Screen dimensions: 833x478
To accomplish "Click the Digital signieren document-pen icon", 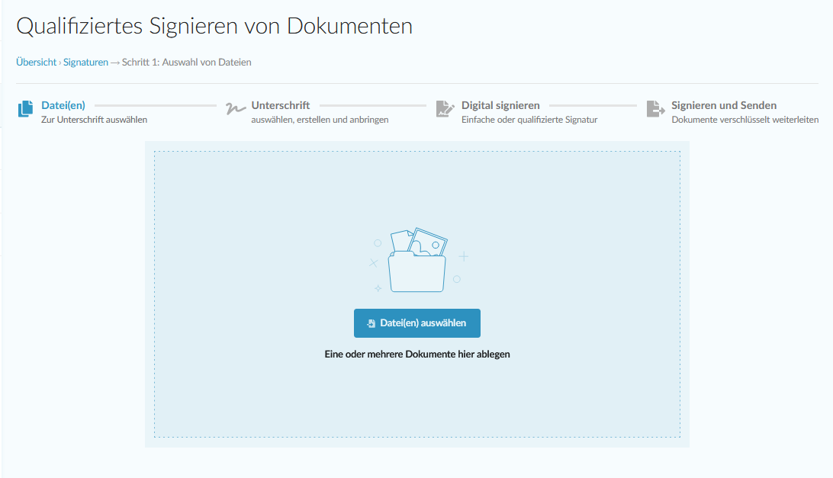I will [x=445, y=109].
